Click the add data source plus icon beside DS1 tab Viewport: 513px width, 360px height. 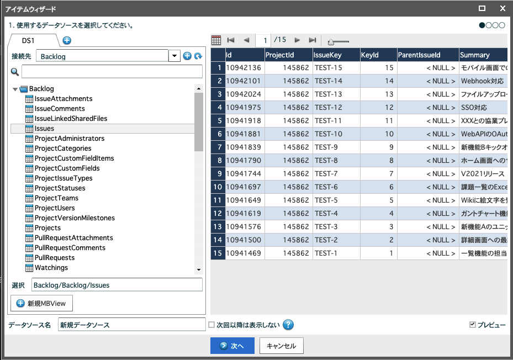(x=67, y=40)
